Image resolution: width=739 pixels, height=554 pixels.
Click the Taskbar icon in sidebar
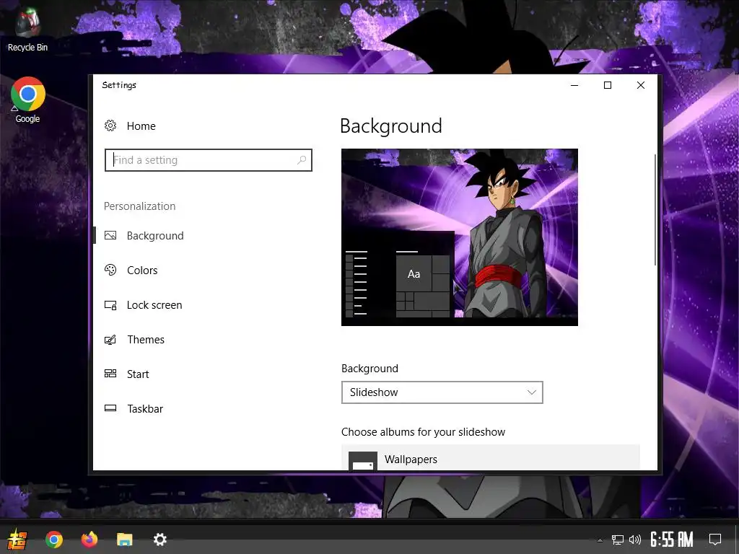(110, 408)
